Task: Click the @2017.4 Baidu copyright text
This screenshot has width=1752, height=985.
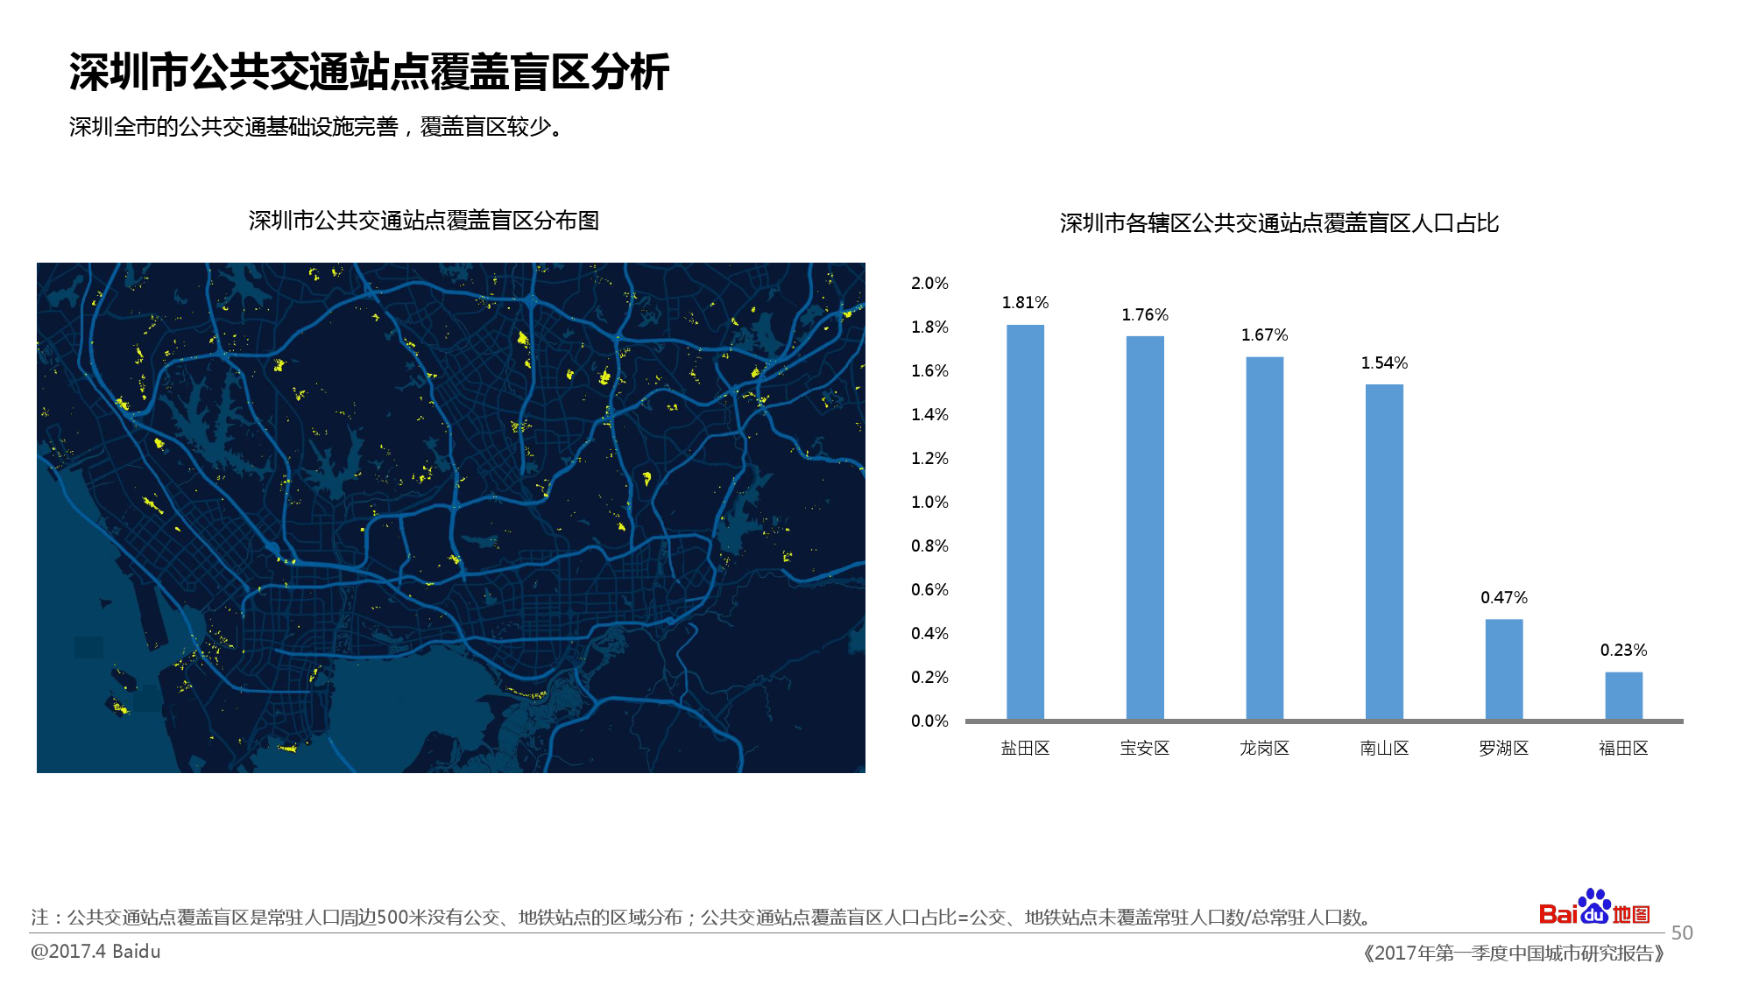Action: [95, 951]
